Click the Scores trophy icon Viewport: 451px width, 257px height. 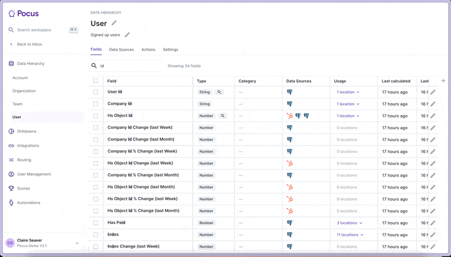(11, 188)
